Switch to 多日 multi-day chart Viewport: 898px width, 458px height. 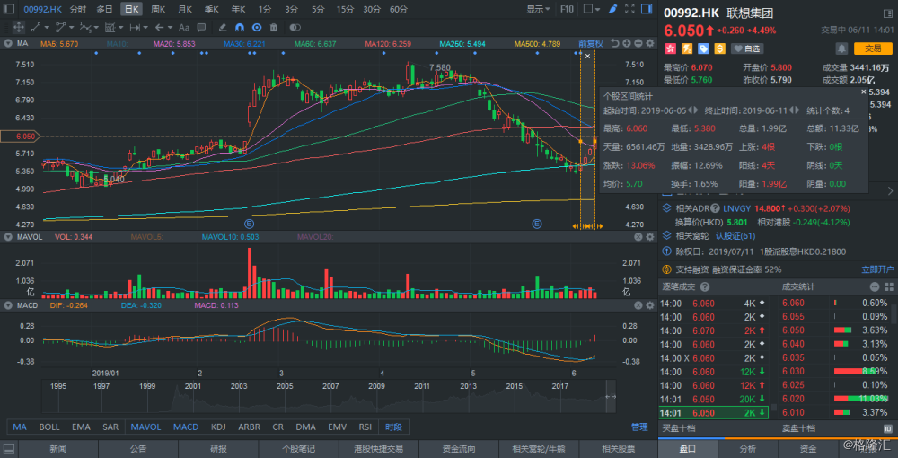[105, 9]
